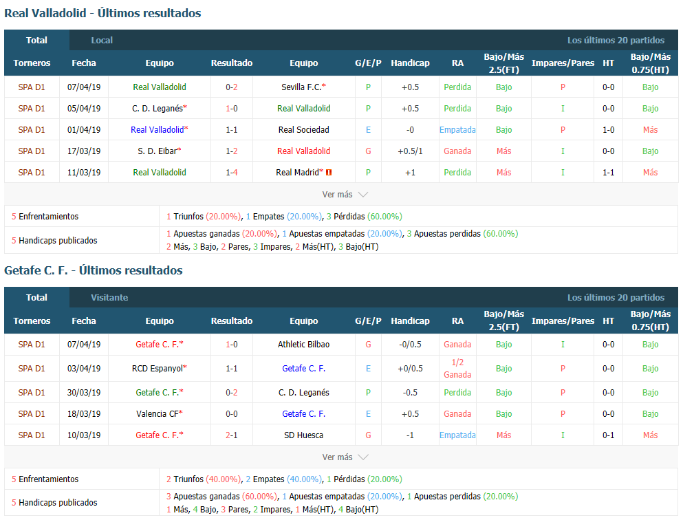Open Athletic Bilbao team link
Image resolution: width=683 pixels, height=520 pixels.
pyautogui.click(x=303, y=345)
